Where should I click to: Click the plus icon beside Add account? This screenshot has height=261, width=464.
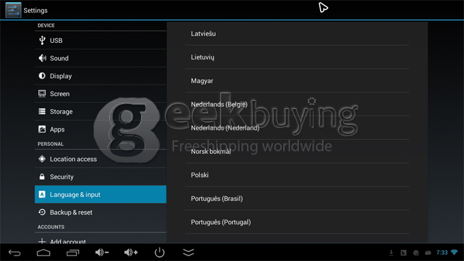(42, 241)
